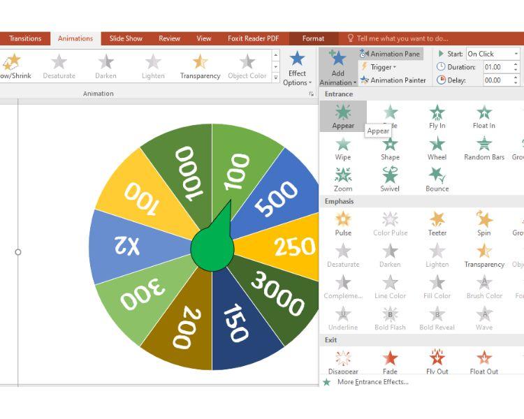Apply the Shape entrance animation

390,149
